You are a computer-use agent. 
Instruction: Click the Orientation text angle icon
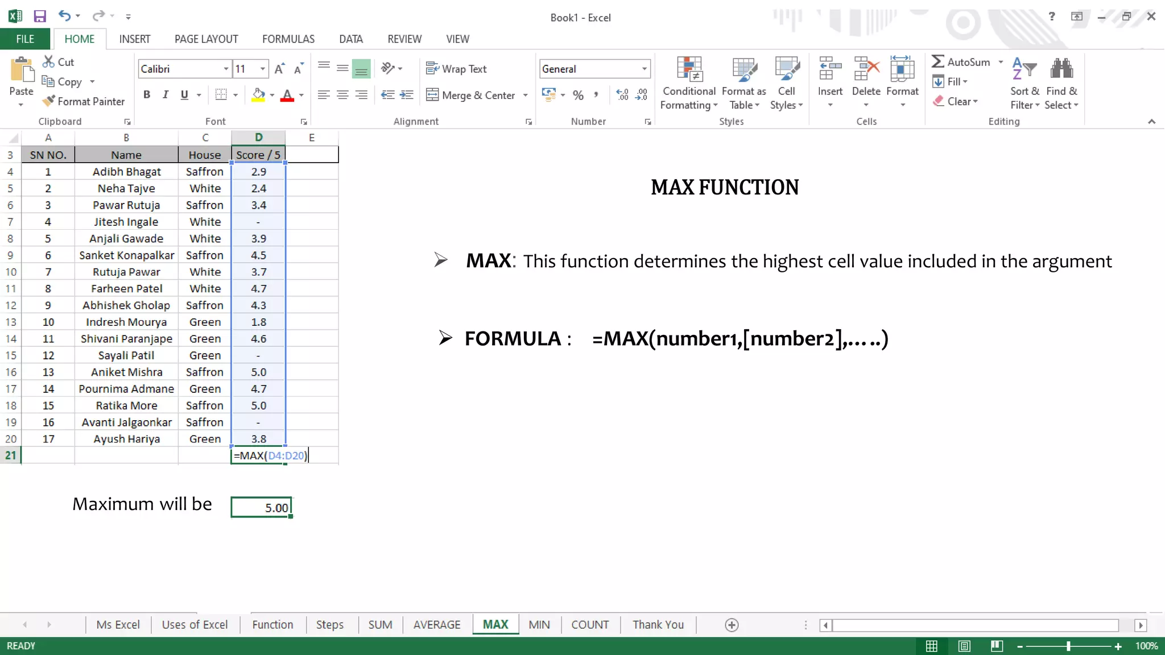coord(388,68)
